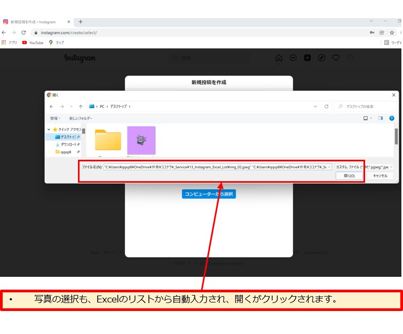Select ダウンロード in navigation pane

[68, 144]
